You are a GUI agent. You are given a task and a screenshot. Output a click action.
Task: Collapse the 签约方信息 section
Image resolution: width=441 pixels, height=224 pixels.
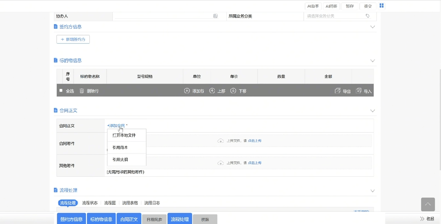pyautogui.click(x=373, y=27)
